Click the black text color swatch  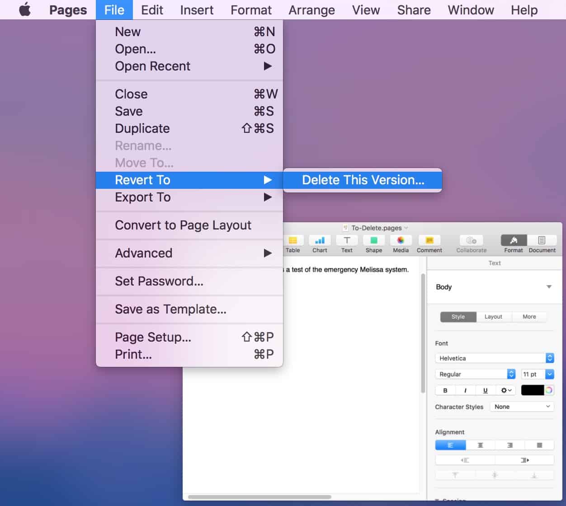533,390
